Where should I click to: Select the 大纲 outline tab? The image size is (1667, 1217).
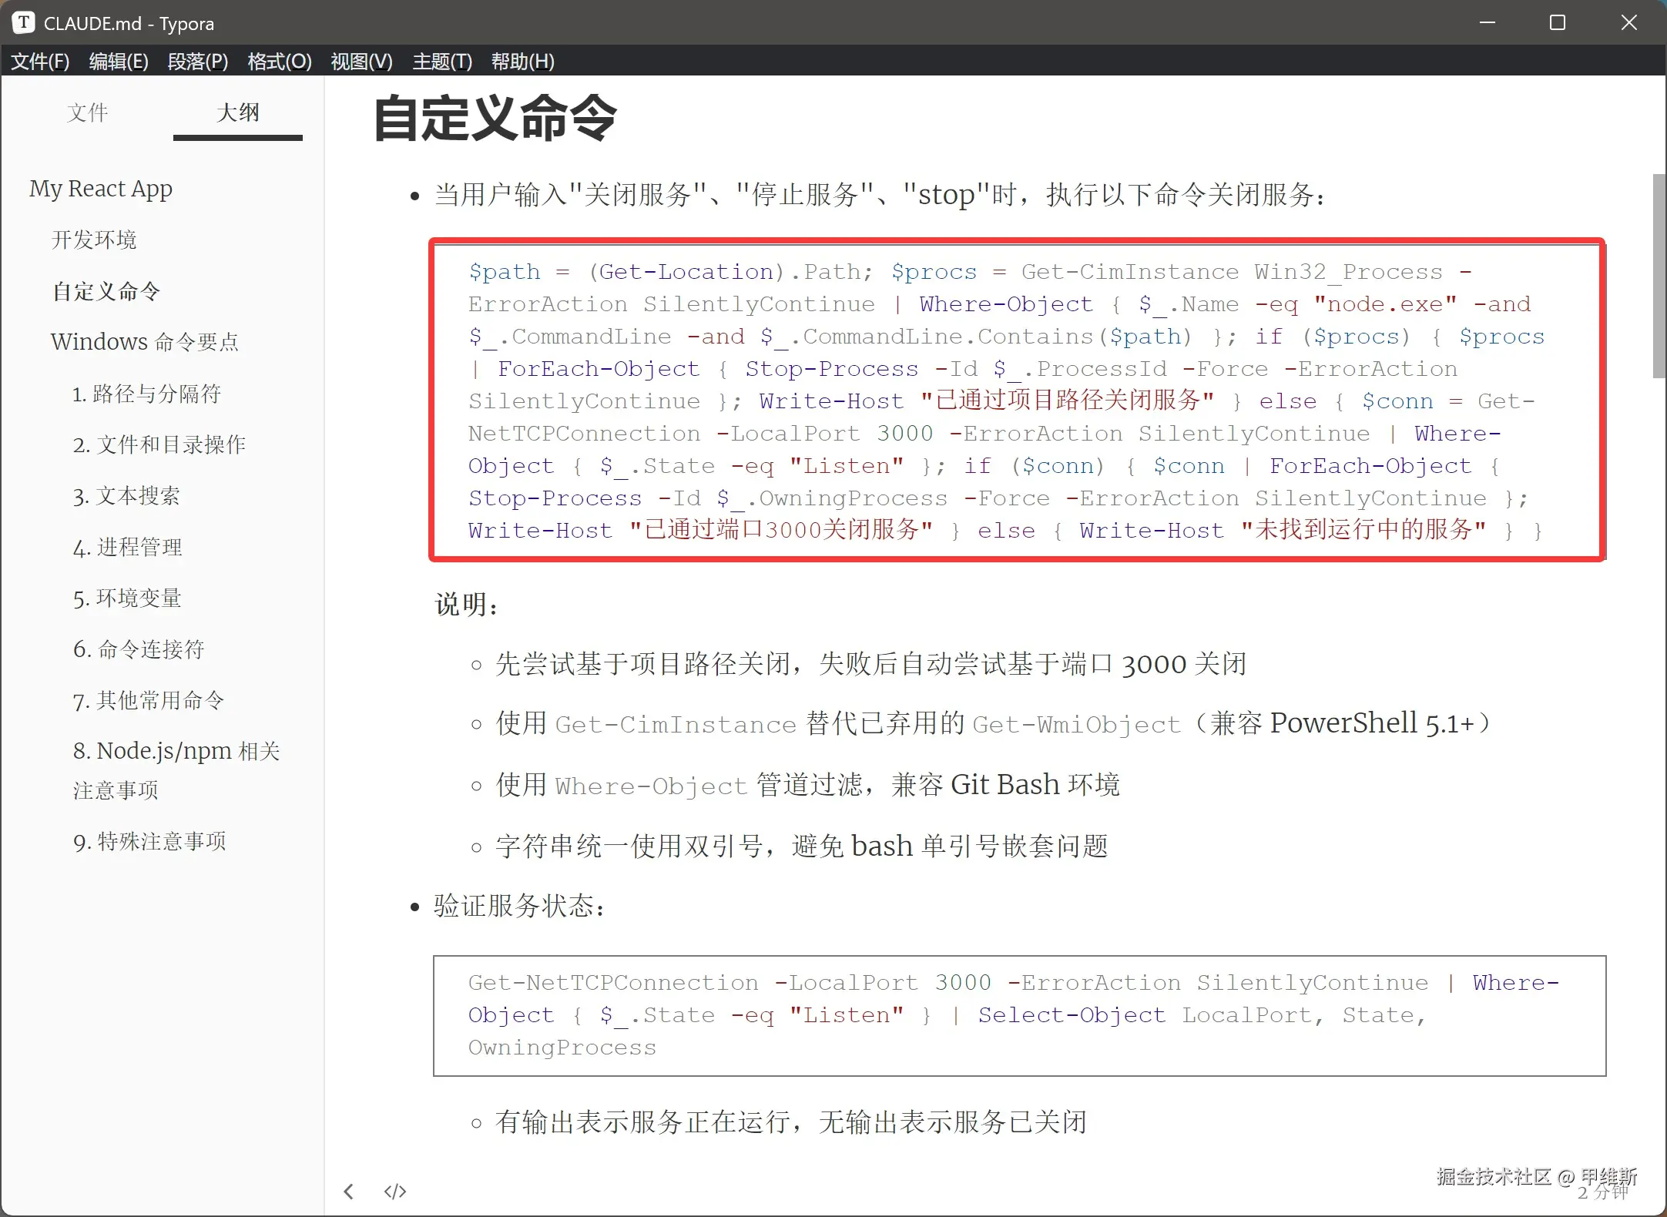coord(237,112)
